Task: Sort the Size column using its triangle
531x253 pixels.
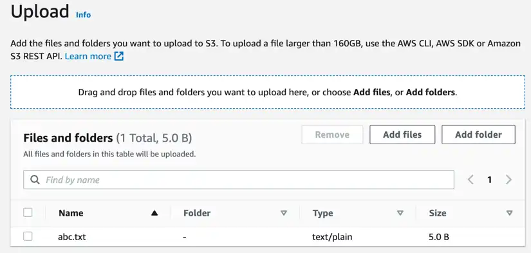Action: click(509, 213)
